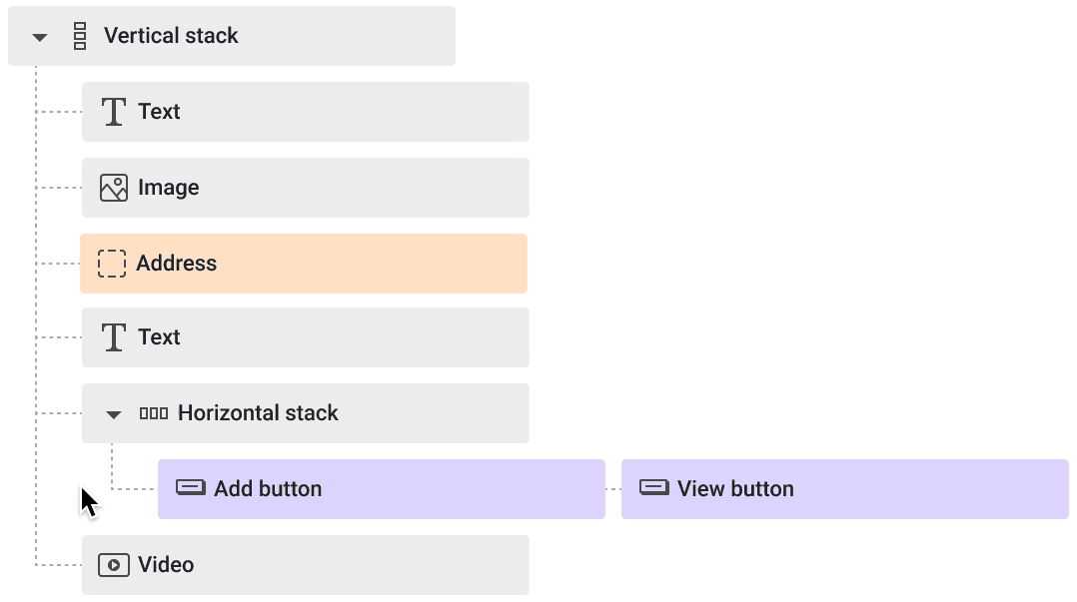Click the Add button icon
The image size is (1077, 602).
click(190, 487)
